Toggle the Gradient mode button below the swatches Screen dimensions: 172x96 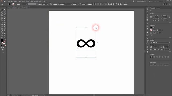click(x=3, y=45)
